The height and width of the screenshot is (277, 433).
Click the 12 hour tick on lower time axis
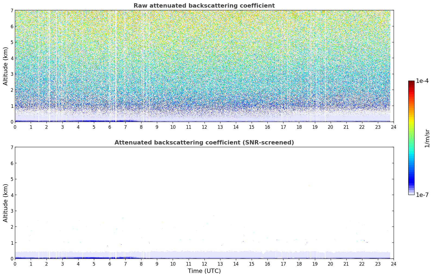204,264
